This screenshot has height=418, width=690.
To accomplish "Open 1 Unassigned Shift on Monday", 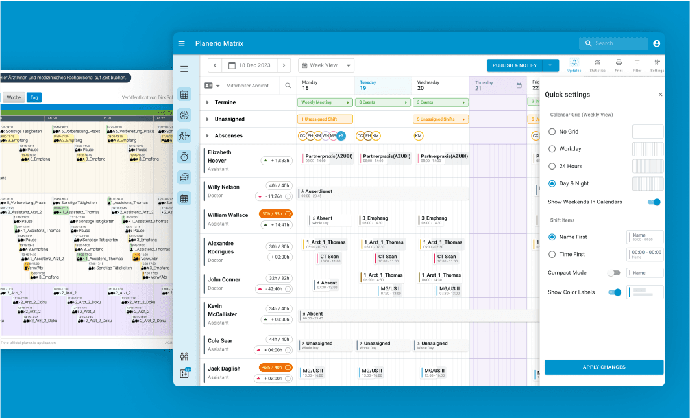I will click(x=325, y=119).
